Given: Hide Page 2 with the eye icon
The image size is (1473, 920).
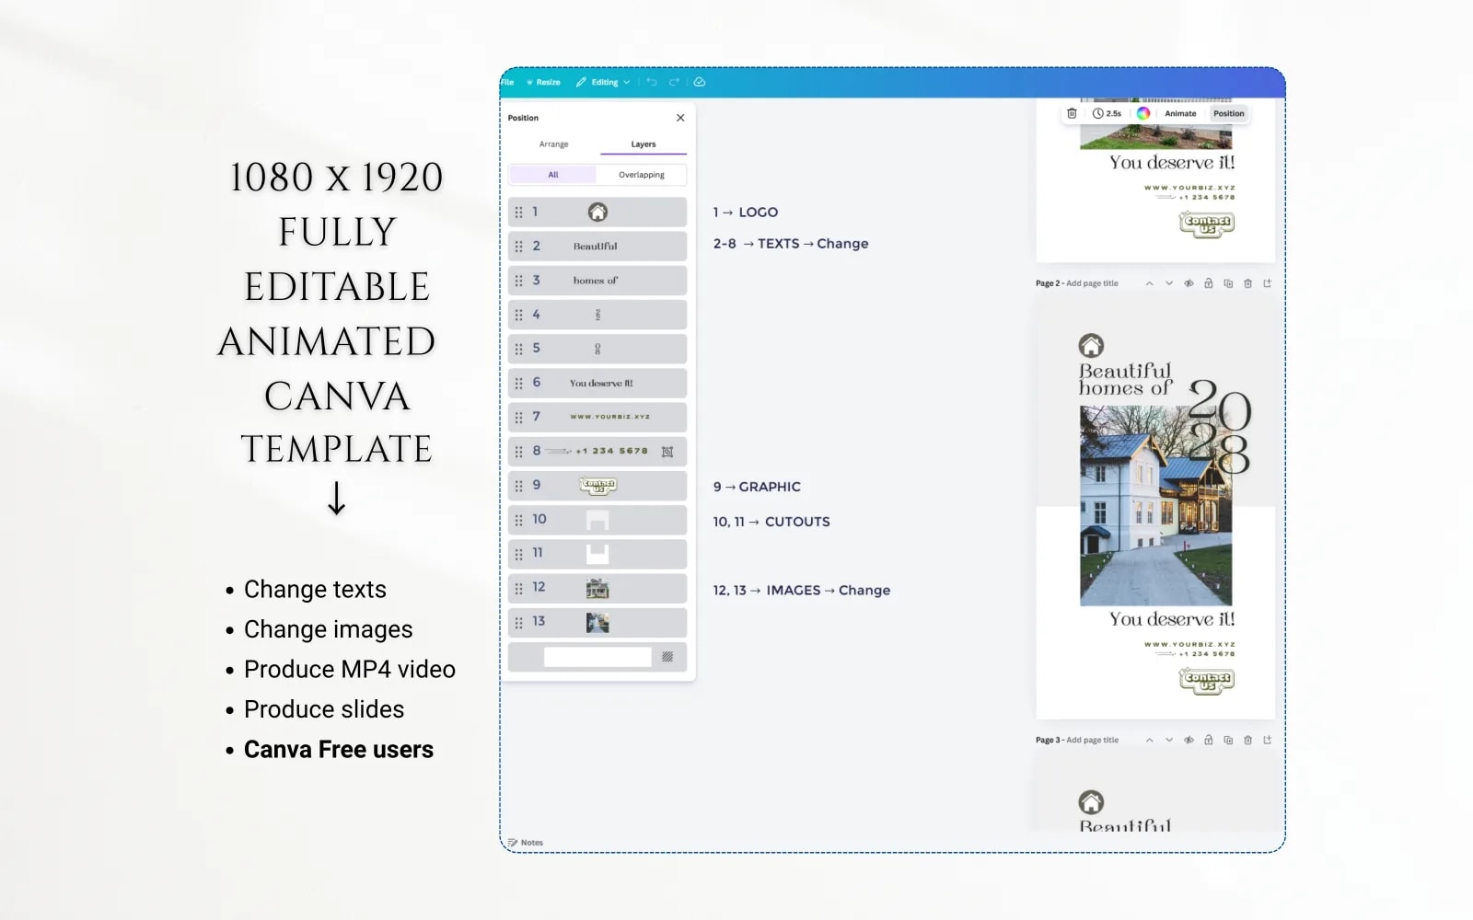Looking at the screenshot, I should pos(1189,283).
